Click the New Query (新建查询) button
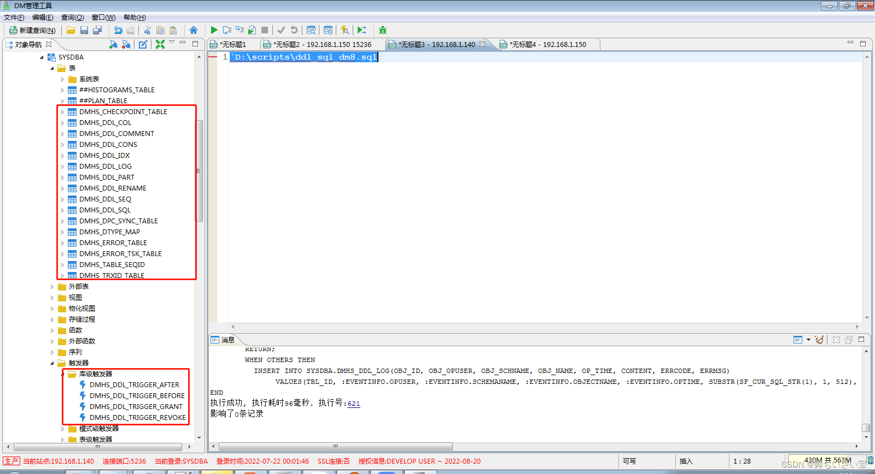 click(x=33, y=30)
